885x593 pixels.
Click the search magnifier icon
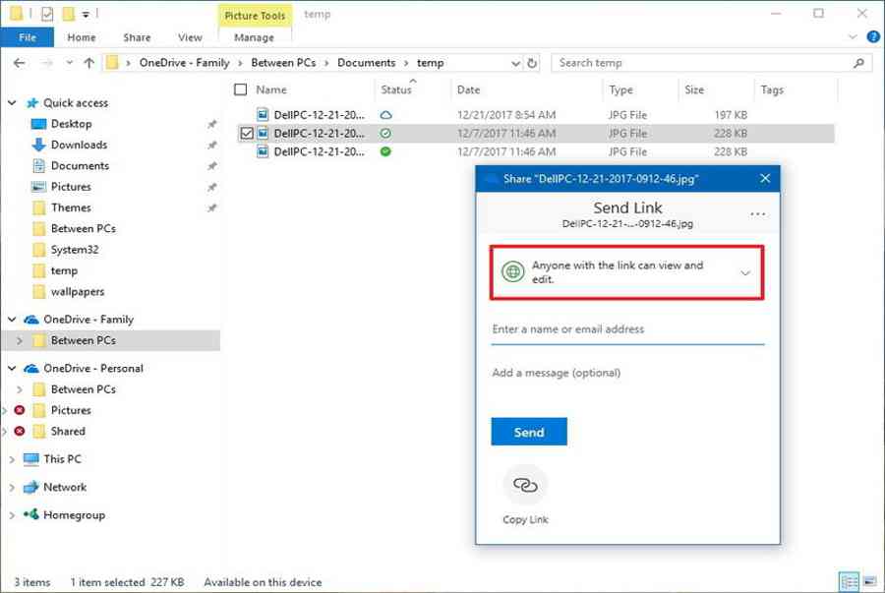[858, 63]
